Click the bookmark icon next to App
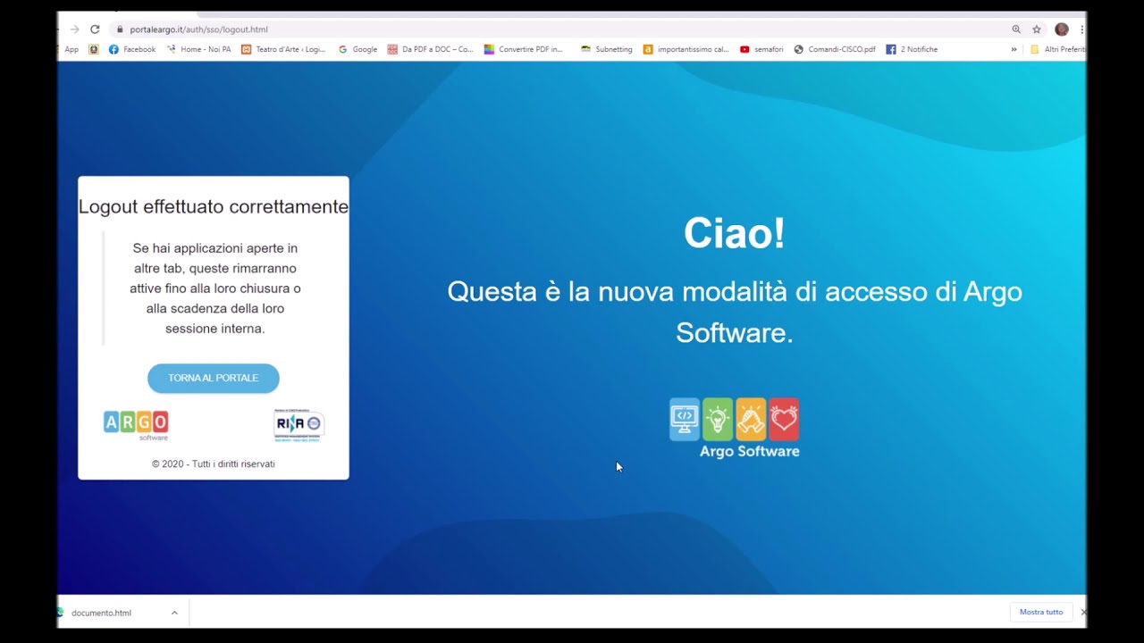The width and height of the screenshot is (1144, 643). (94, 49)
